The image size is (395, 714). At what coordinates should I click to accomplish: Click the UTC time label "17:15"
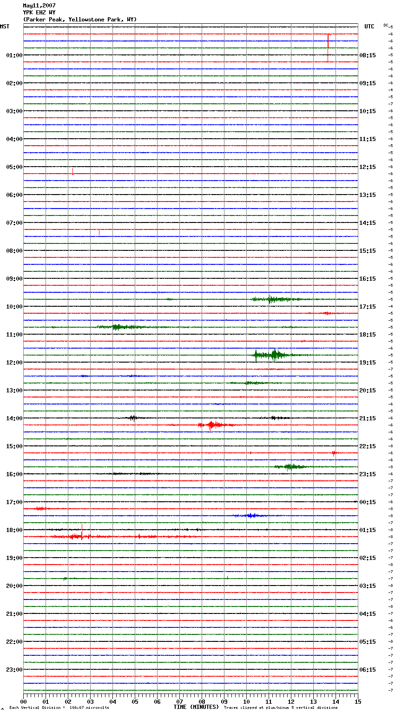point(368,307)
